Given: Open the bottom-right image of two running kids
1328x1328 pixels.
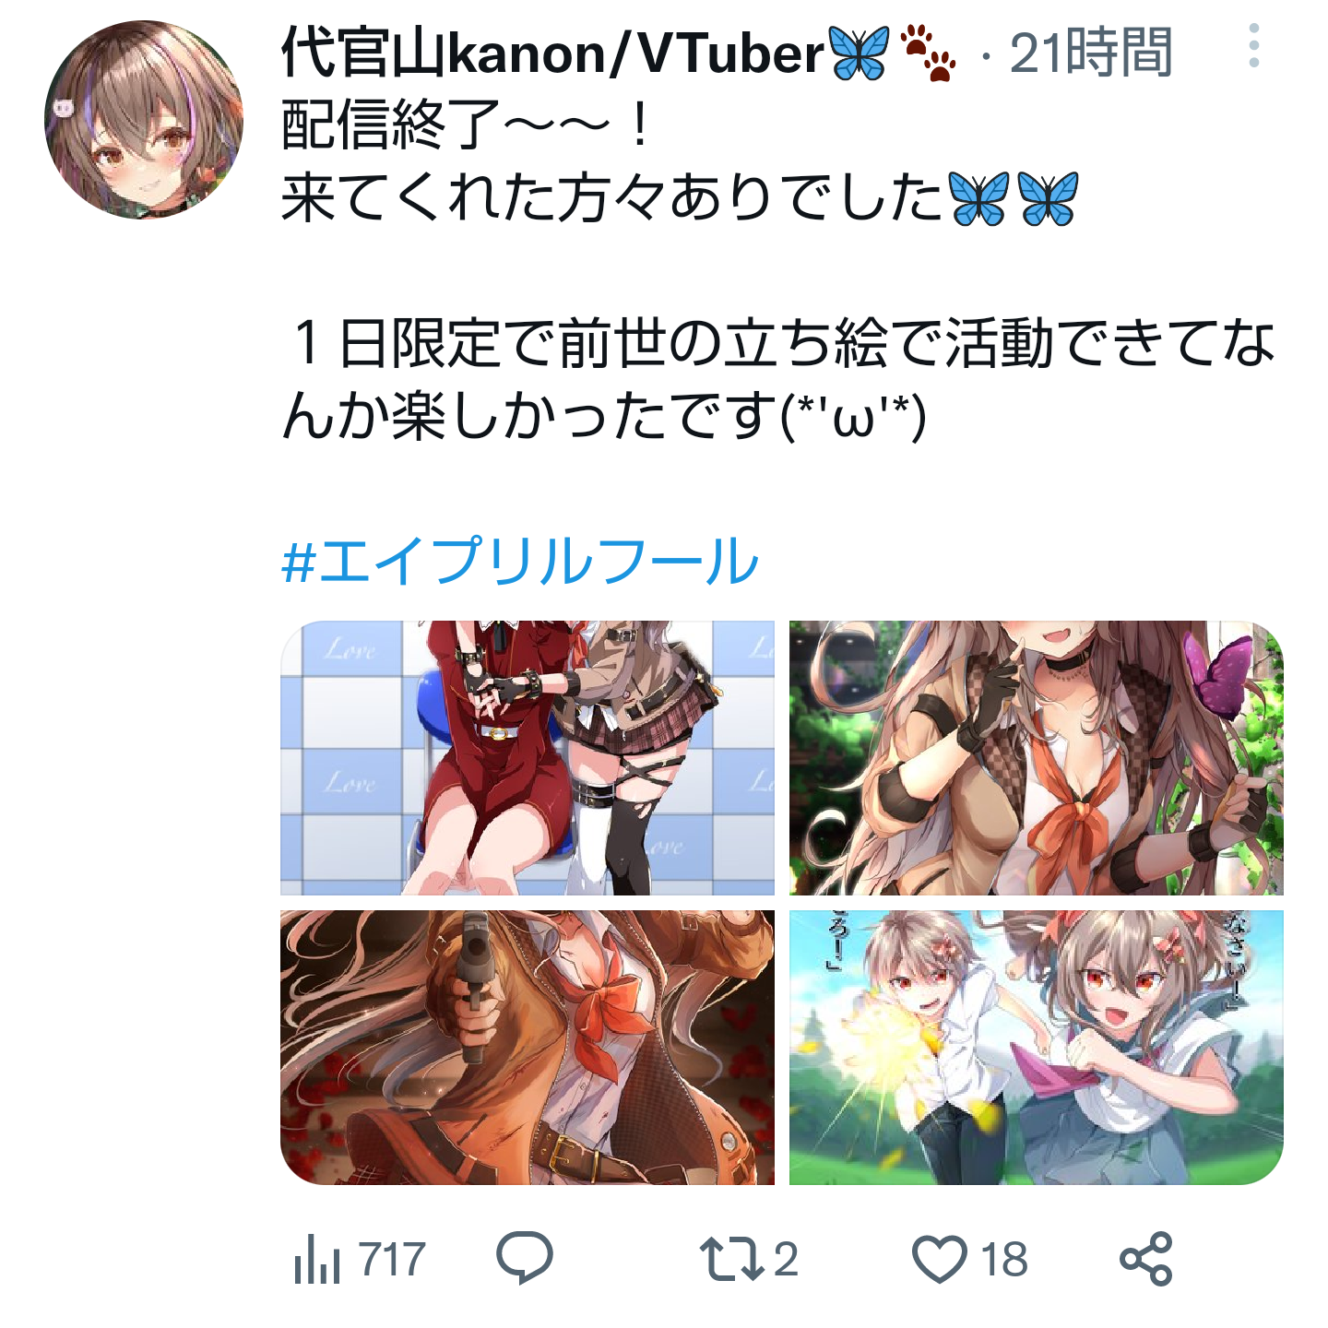Looking at the screenshot, I should point(1037,1048).
